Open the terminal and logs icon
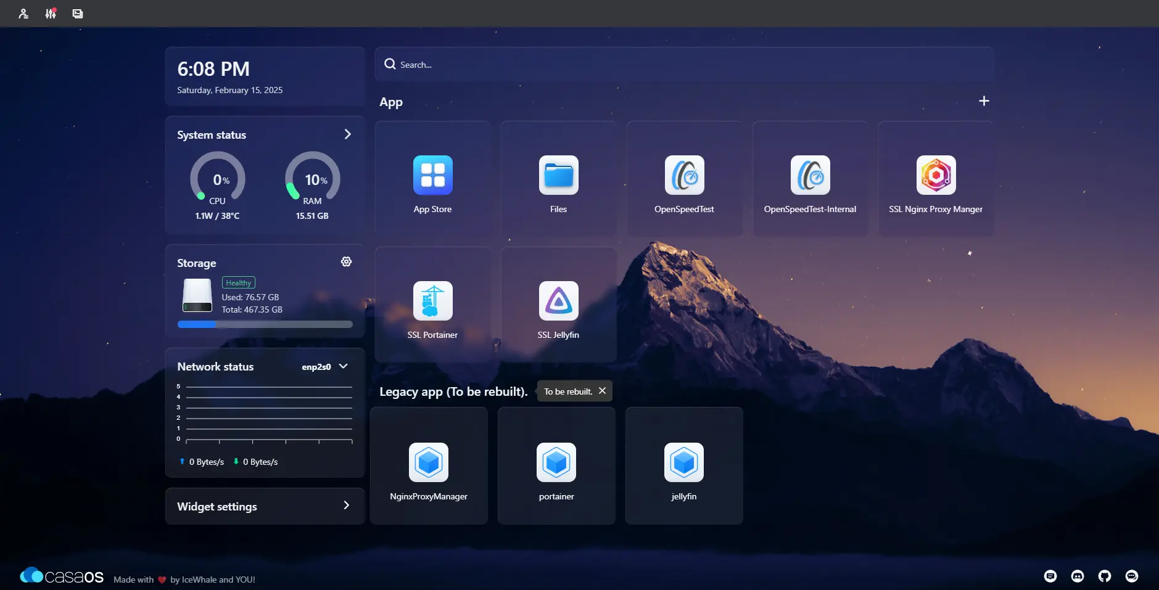Viewport: 1159px width, 590px height. [78, 14]
